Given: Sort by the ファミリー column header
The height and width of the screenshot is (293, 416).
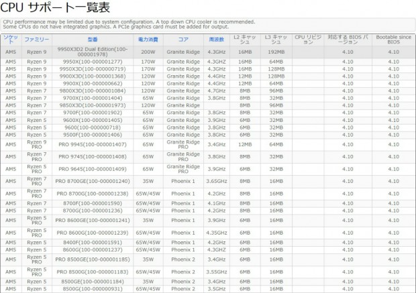Looking at the screenshot, I should point(37,40).
